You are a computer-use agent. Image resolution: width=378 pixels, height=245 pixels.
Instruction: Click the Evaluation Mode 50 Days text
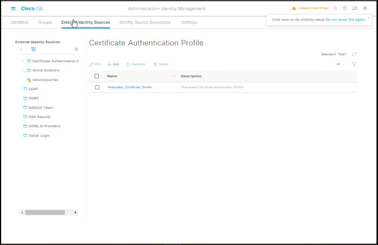(313, 8)
